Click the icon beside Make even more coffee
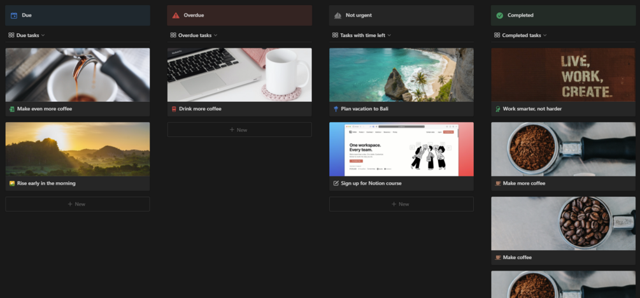Screen dimensions: 640x298 click(12, 109)
